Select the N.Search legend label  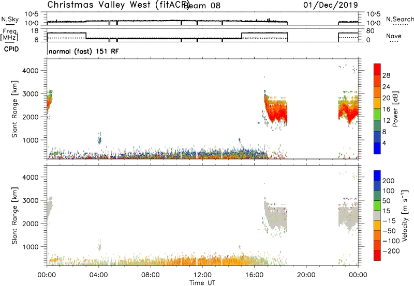[400, 19]
